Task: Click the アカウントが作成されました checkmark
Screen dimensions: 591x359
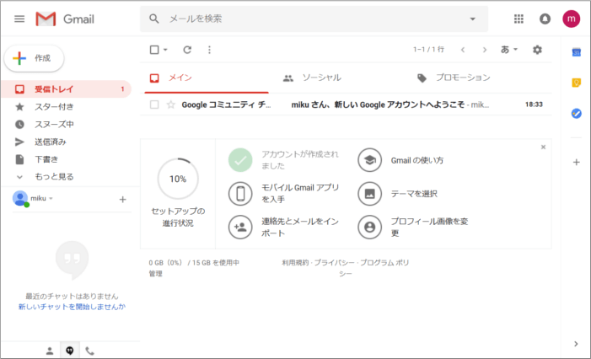Action: tap(240, 160)
